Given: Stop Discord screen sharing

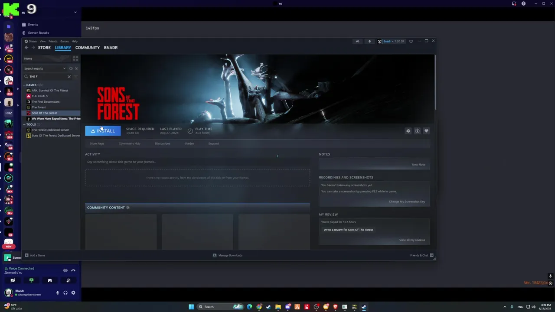Looking at the screenshot, I should pyautogui.click(x=31, y=280).
